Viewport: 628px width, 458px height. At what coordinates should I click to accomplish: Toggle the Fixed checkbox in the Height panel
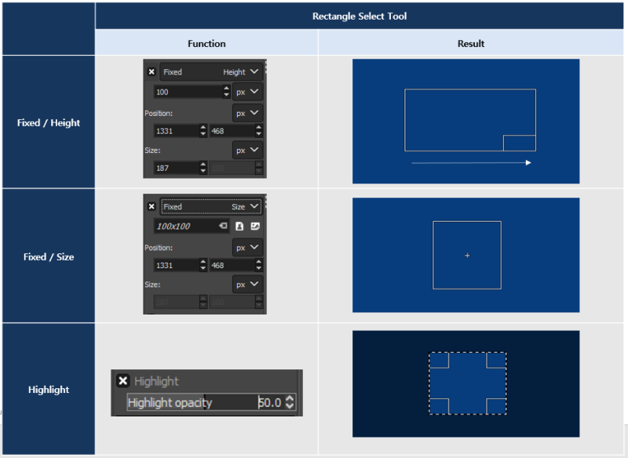[152, 71]
